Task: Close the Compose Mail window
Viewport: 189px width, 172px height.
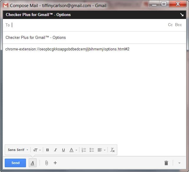Action: [x=178, y=4]
